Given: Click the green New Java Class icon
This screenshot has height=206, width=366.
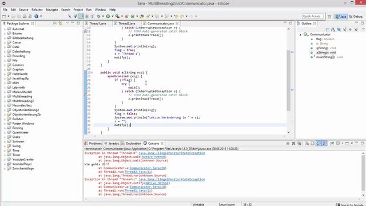Looking at the screenshot, I should click(x=133, y=17).
